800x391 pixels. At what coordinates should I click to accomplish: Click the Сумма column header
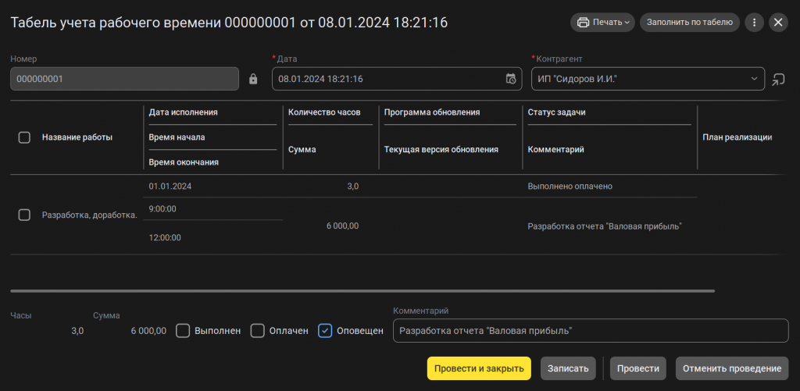coord(302,149)
